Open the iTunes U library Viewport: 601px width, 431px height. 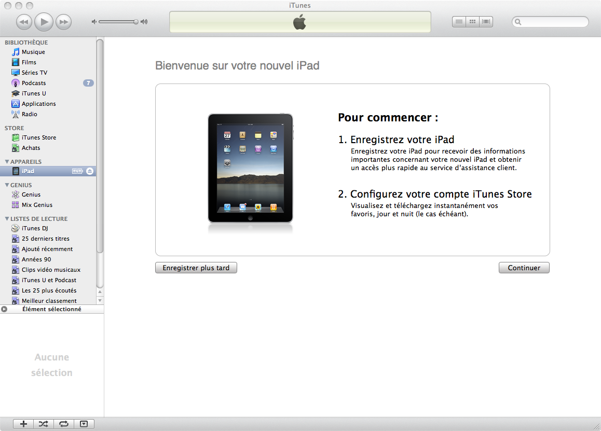48,93
